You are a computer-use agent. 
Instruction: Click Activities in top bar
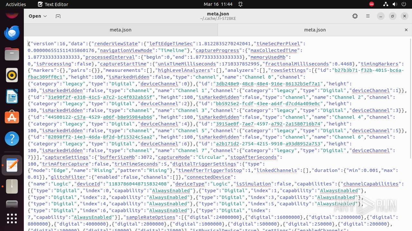point(16,4)
